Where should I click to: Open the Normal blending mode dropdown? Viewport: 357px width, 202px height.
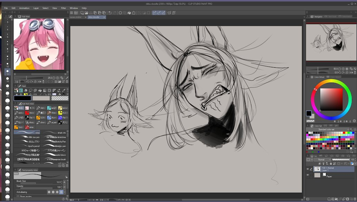point(322,160)
